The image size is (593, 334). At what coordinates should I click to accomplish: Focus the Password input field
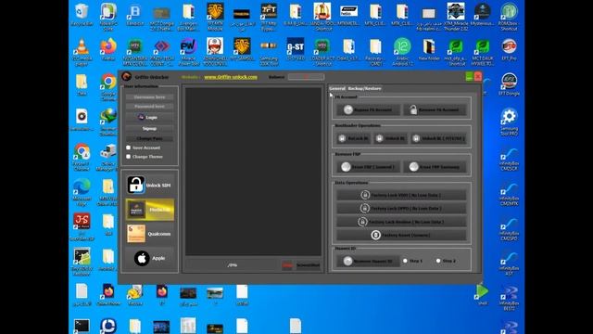(x=150, y=107)
